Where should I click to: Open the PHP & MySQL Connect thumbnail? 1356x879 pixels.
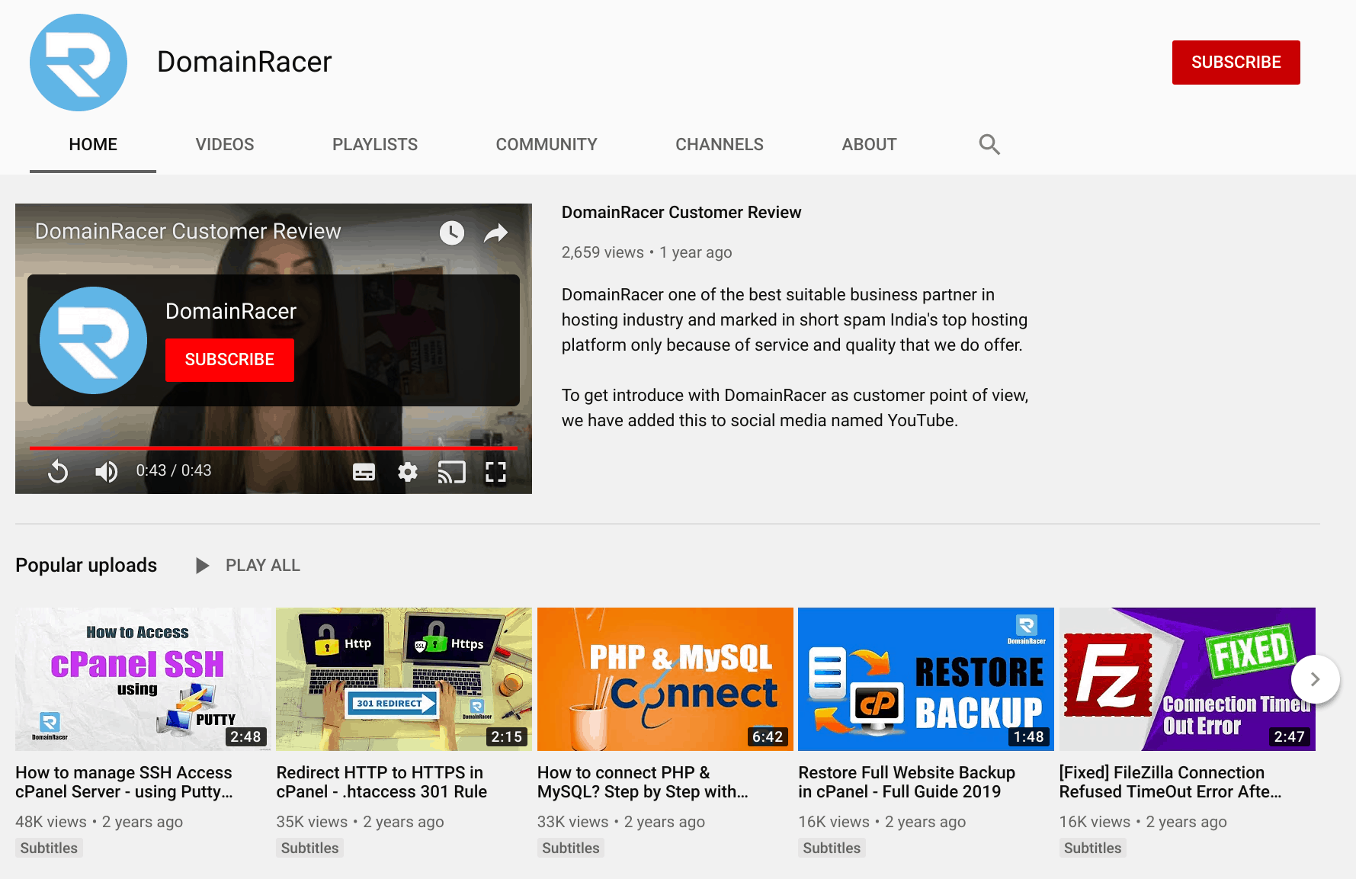[x=665, y=679]
